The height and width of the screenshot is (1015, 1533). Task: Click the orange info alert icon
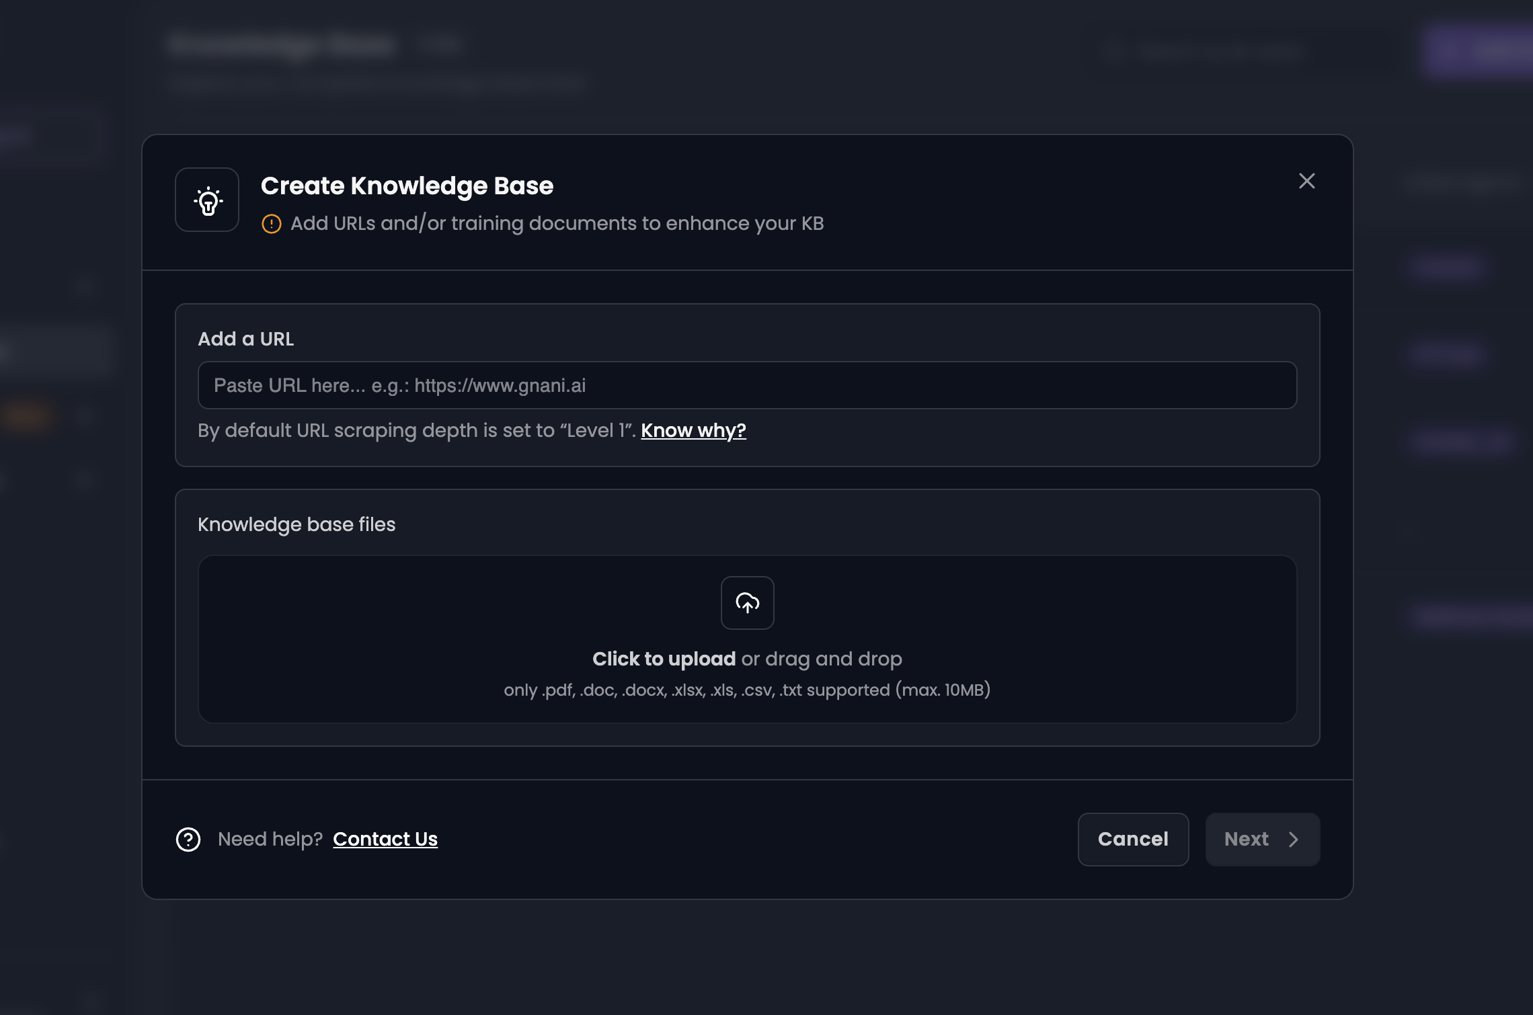click(271, 224)
